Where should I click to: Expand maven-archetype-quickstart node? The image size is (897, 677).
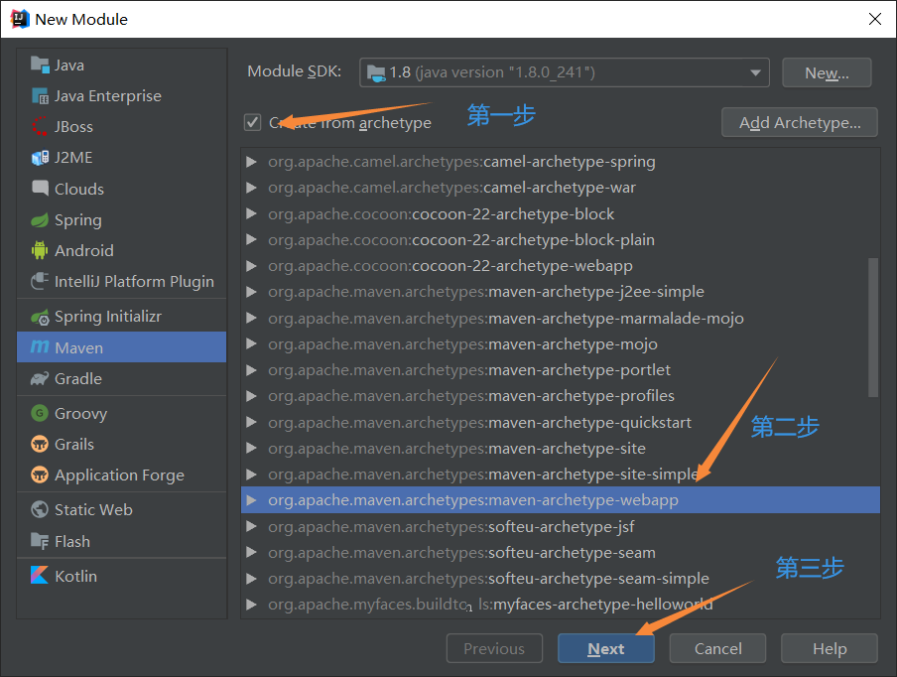click(x=251, y=422)
